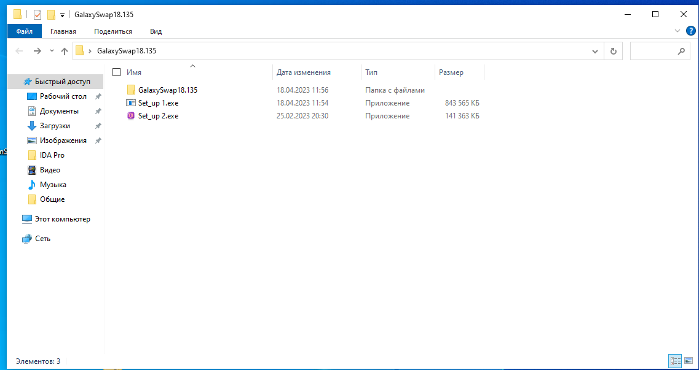Click the Папка с файлами type cell

click(x=395, y=90)
